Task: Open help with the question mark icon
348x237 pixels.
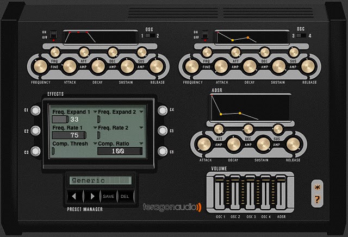Action: coord(317,199)
